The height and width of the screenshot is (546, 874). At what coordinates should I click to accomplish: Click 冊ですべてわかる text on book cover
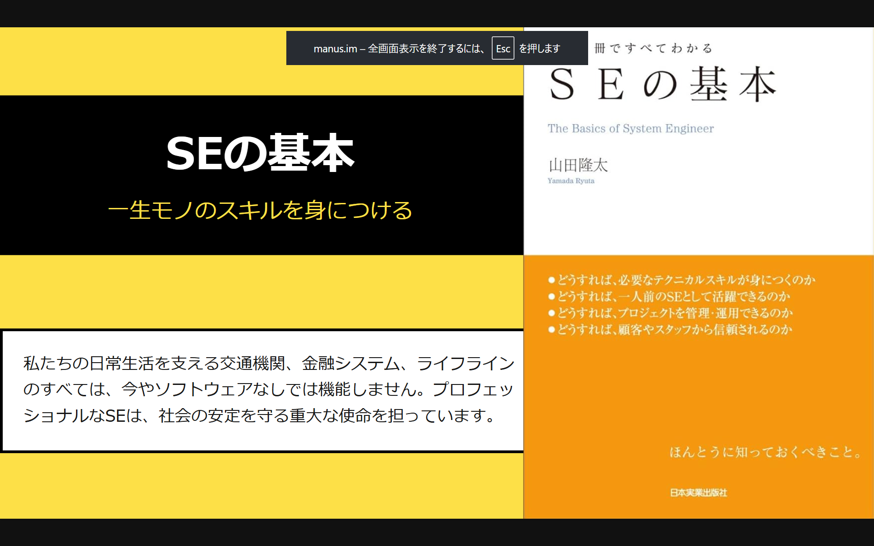point(653,48)
